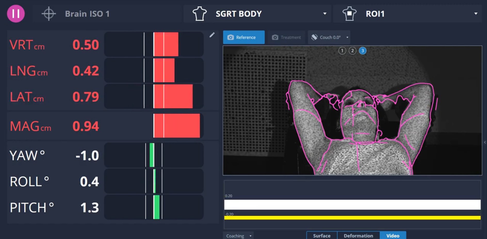This screenshot has width=487, height=239.
Task: Click the Brain ISO 1 label
Action: coord(87,14)
